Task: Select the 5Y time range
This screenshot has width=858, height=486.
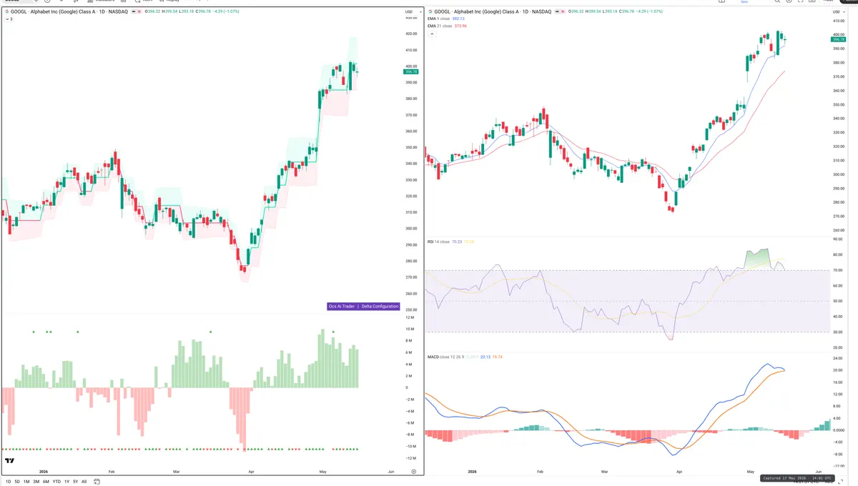Action: [x=76, y=482]
